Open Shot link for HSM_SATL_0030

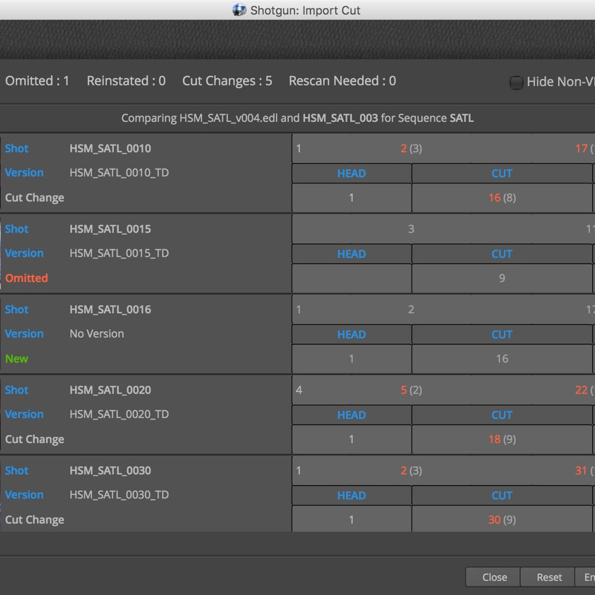16,470
